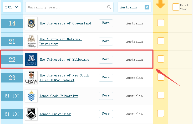Screen dimensions: 193x124
Task: Click the Monash University shield logo
Action: [x=31, y=114]
